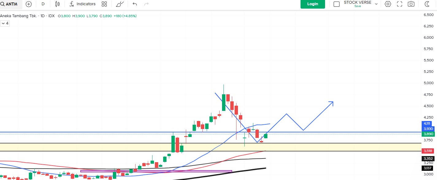The height and width of the screenshot is (180, 437).
Task: Toggle dark theme moon icon
Action: (x=427, y=4)
